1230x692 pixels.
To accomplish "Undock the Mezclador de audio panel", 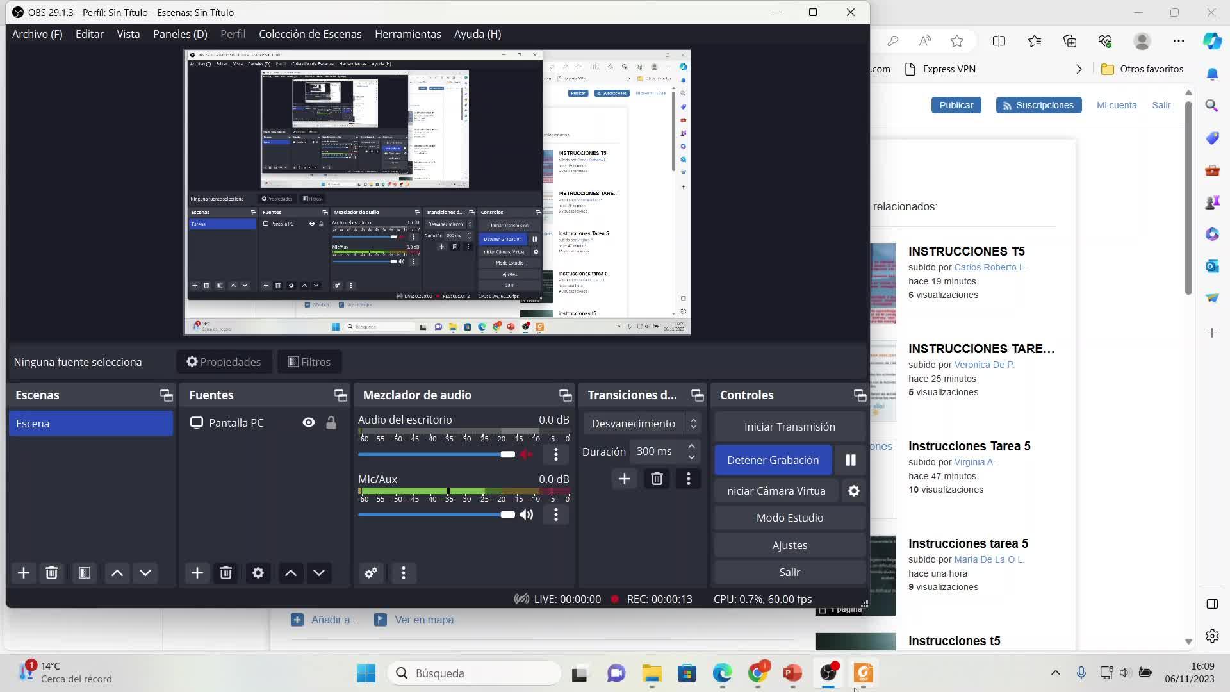I will [564, 395].
